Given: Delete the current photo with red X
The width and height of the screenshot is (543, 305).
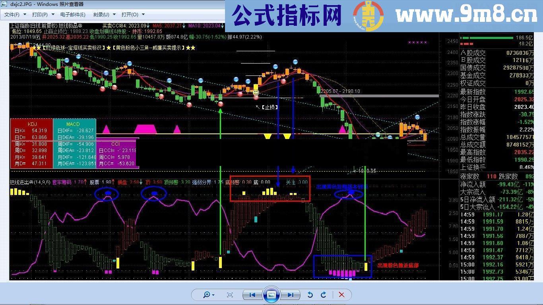Looking at the screenshot, I should coord(341,295).
